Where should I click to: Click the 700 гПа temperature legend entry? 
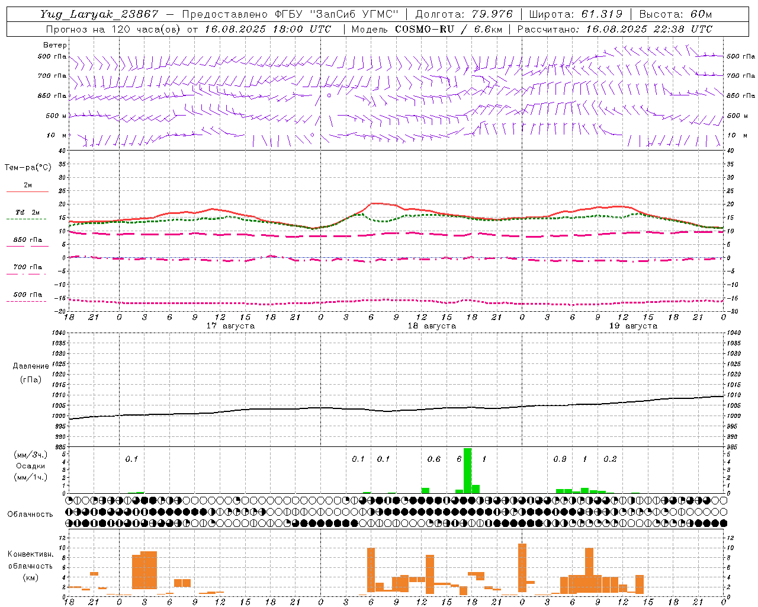[27, 268]
